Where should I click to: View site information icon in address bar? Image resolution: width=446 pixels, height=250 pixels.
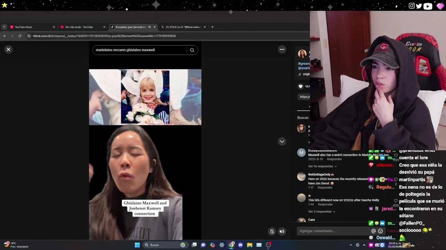[x=29, y=36]
